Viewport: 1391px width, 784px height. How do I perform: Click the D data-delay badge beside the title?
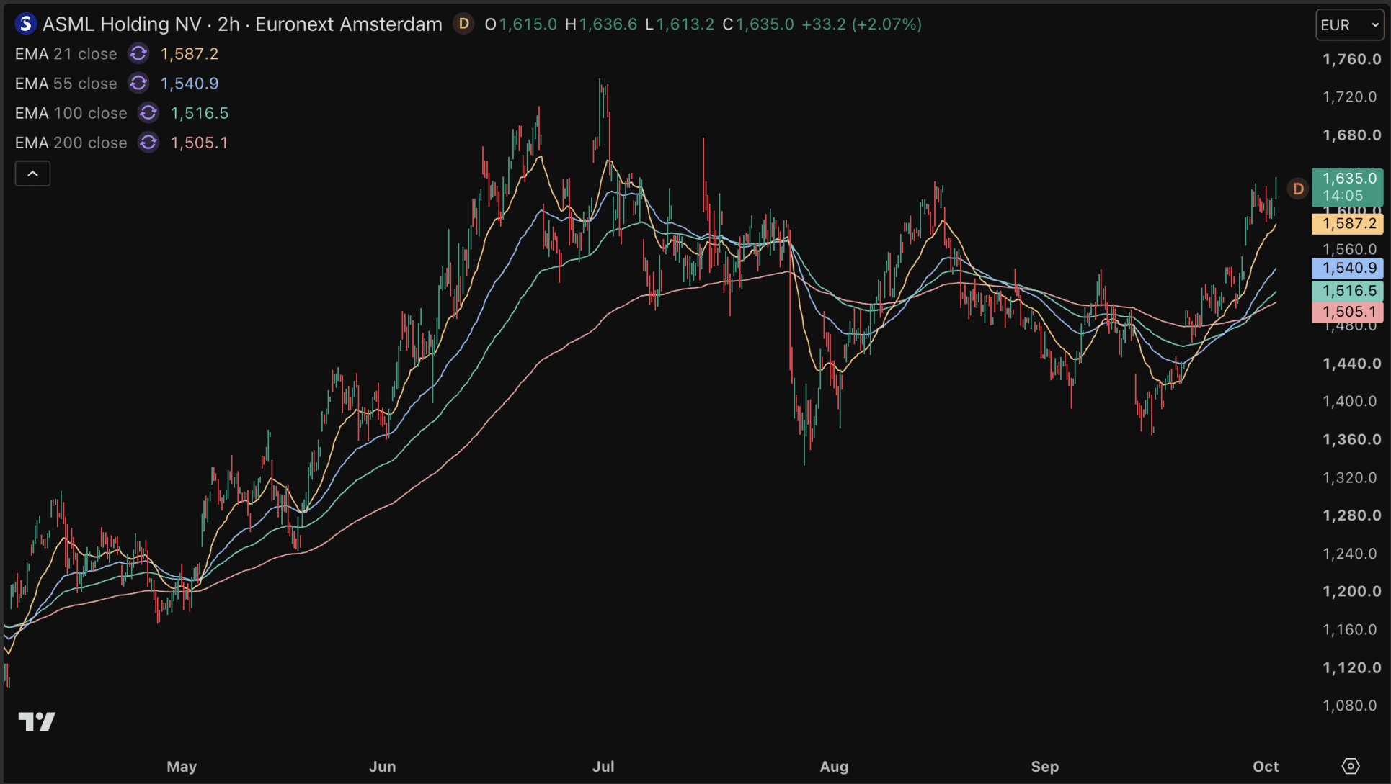click(x=464, y=24)
